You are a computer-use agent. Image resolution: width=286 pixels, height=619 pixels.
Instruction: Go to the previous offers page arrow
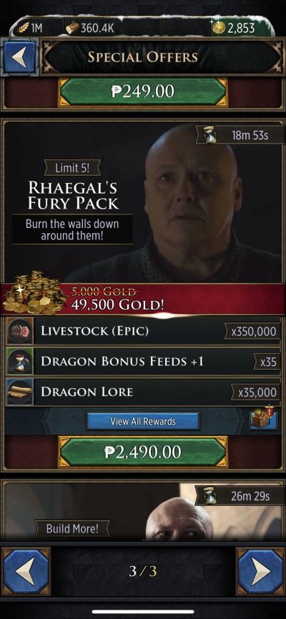(26, 571)
